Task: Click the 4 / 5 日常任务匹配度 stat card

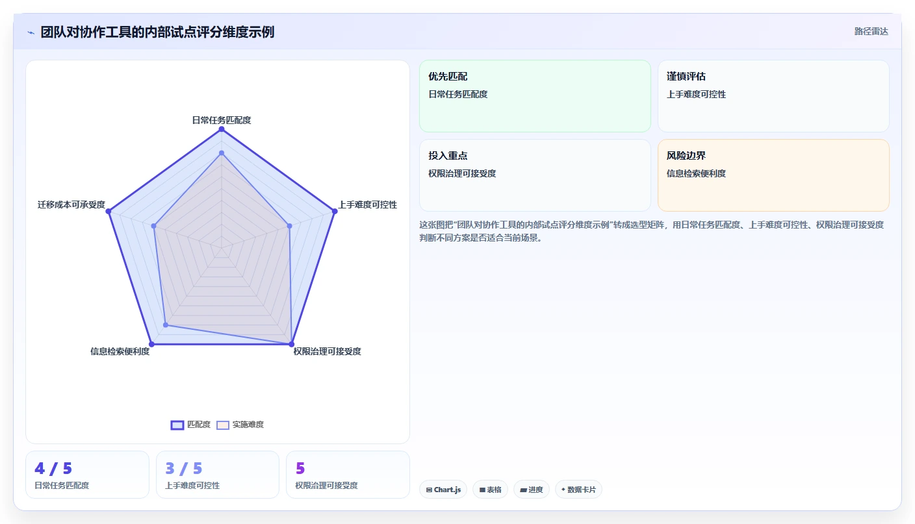Action: click(87, 475)
